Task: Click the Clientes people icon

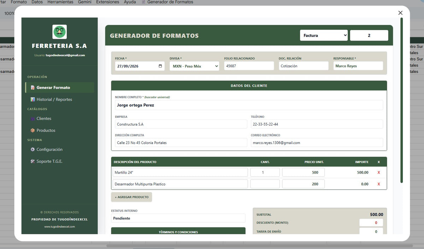Action: 33,119
